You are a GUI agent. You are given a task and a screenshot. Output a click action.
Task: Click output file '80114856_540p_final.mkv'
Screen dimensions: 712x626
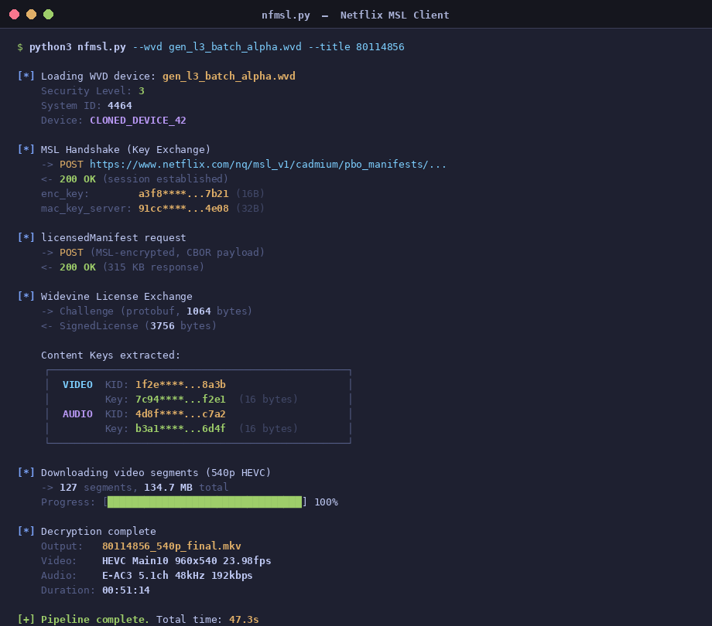point(172,546)
